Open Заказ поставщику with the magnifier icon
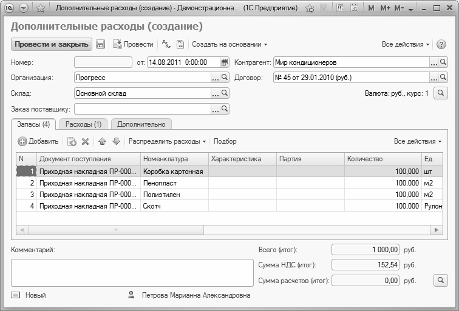 pos(225,109)
